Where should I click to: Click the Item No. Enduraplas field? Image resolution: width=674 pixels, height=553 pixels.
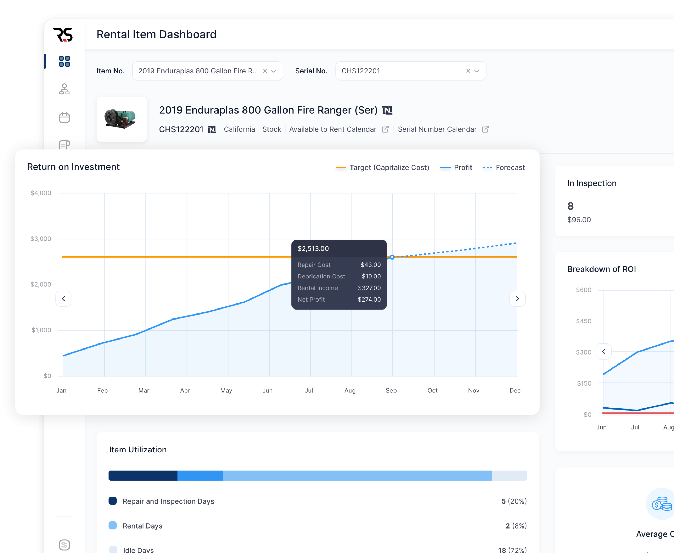coord(207,71)
